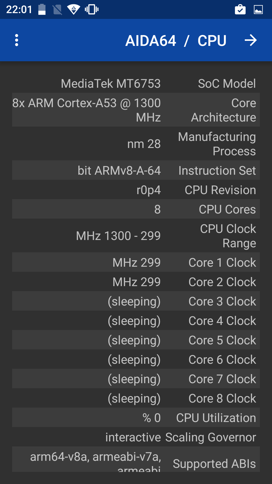The width and height of the screenshot is (272, 484).
Task: Select the Core Architecture row
Action: 136,110
